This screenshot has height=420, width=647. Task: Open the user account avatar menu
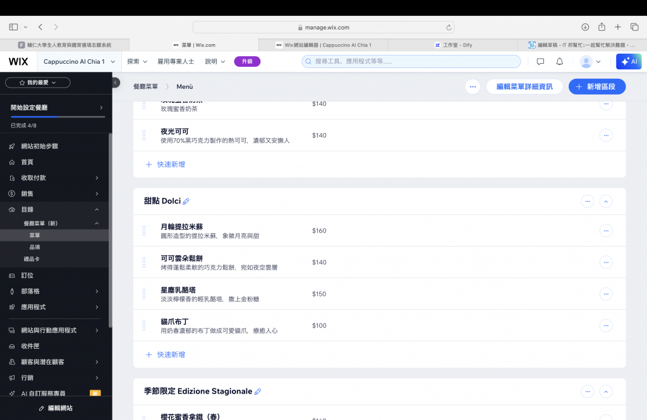pyautogui.click(x=590, y=61)
